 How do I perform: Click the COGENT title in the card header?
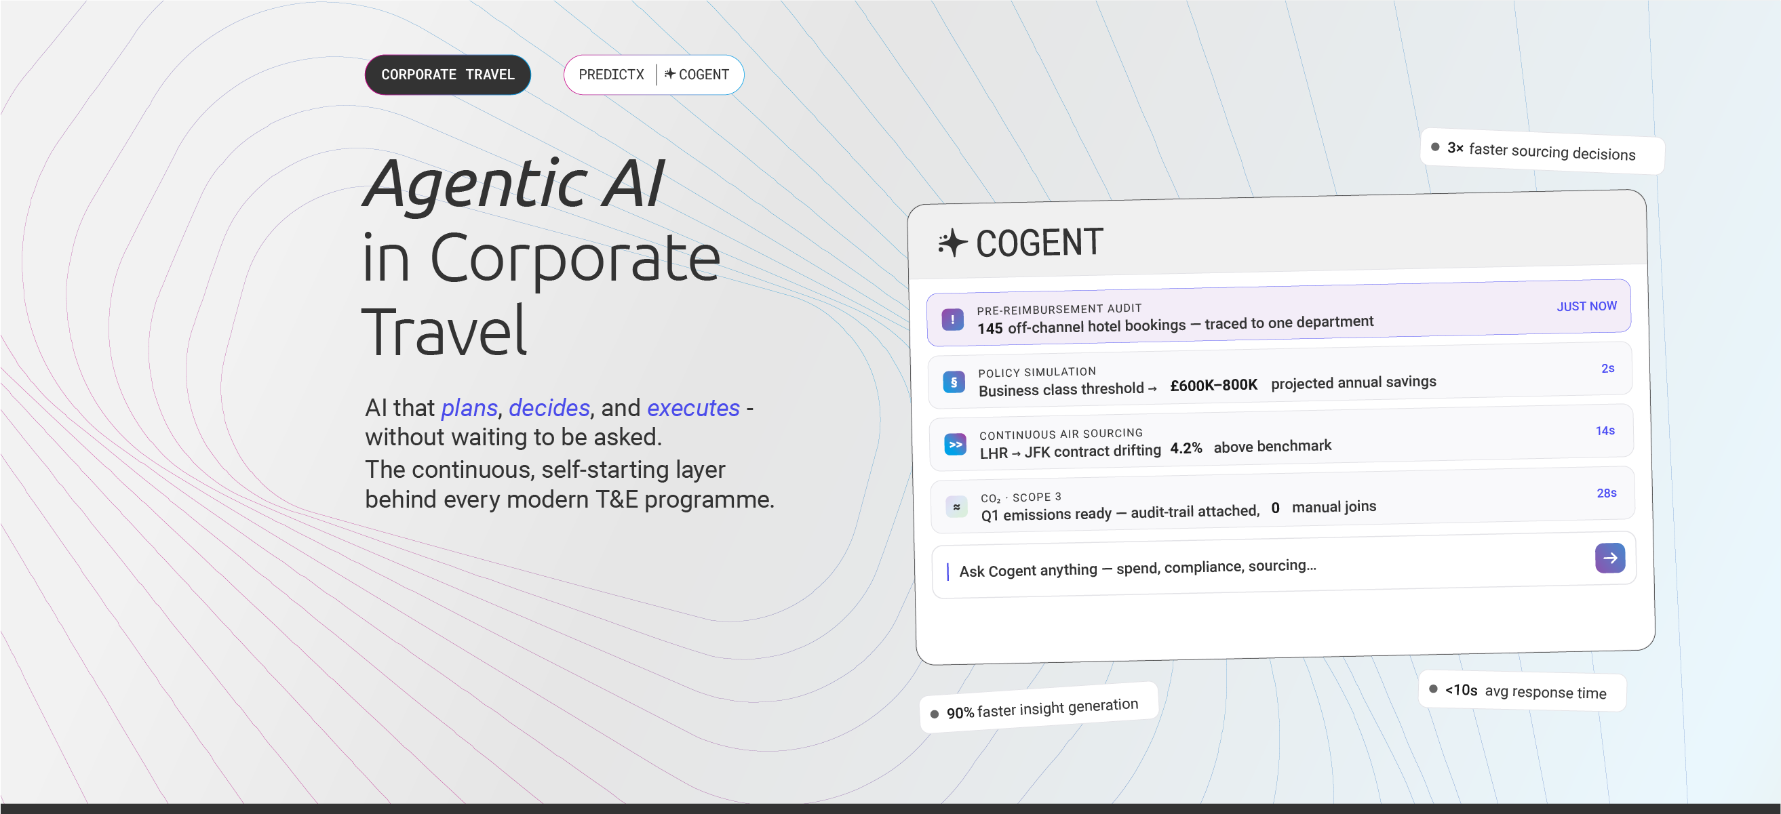click(x=1039, y=243)
